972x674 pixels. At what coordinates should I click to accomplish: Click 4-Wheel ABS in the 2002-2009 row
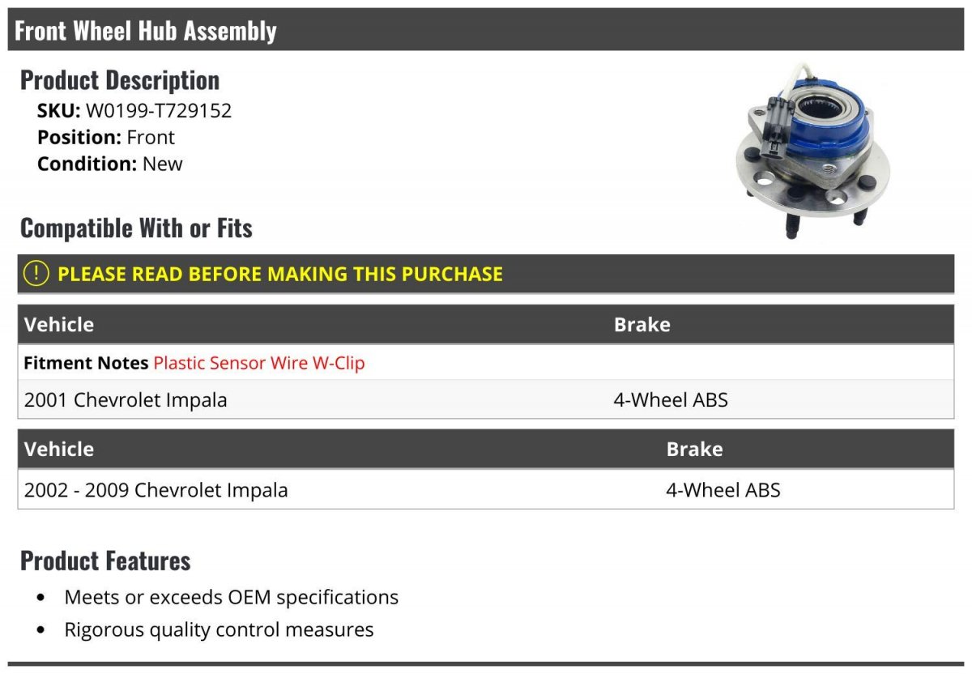point(723,490)
